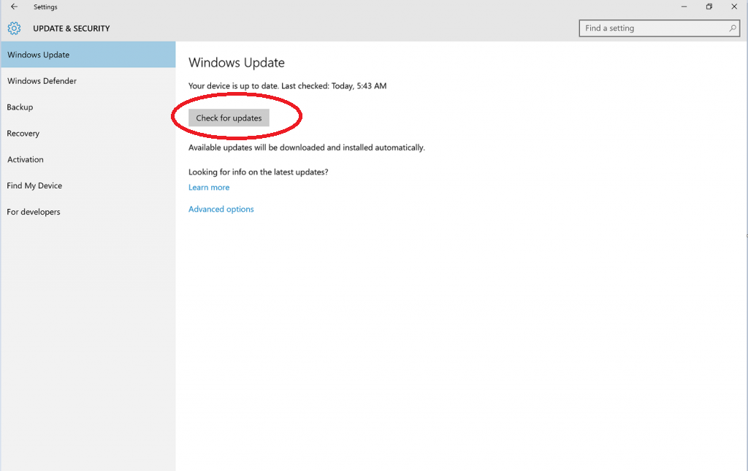Select the For developers section
Viewport: 748px width, 471px height.
point(34,212)
